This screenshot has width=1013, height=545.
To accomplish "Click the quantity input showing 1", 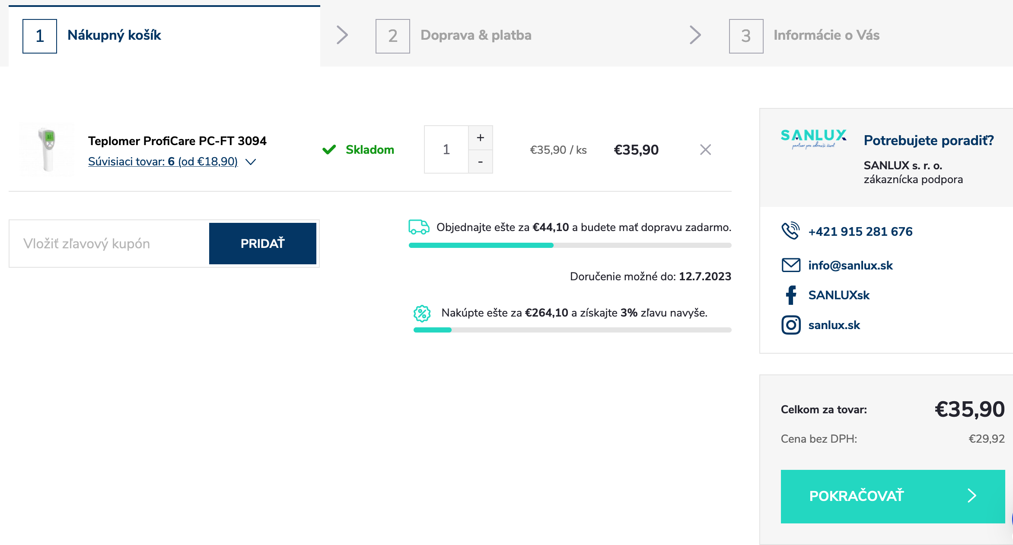I will click(446, 149).
